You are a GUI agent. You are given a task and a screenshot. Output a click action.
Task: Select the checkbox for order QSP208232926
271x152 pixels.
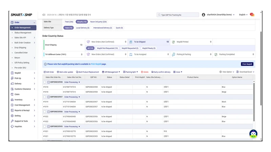45,112
